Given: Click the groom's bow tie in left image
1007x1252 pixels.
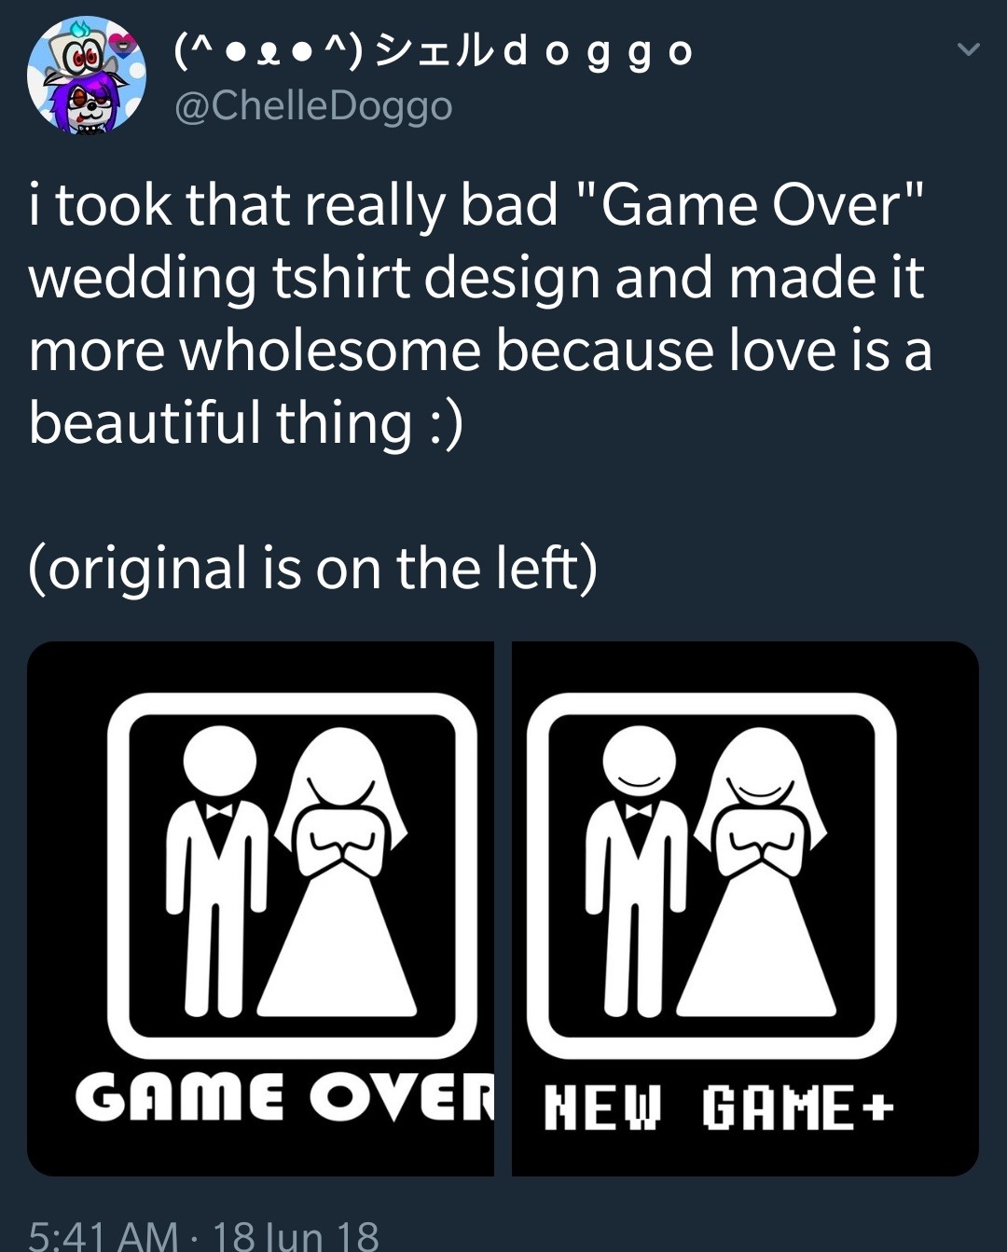Looking at the screenshot, I should [219, 810].
